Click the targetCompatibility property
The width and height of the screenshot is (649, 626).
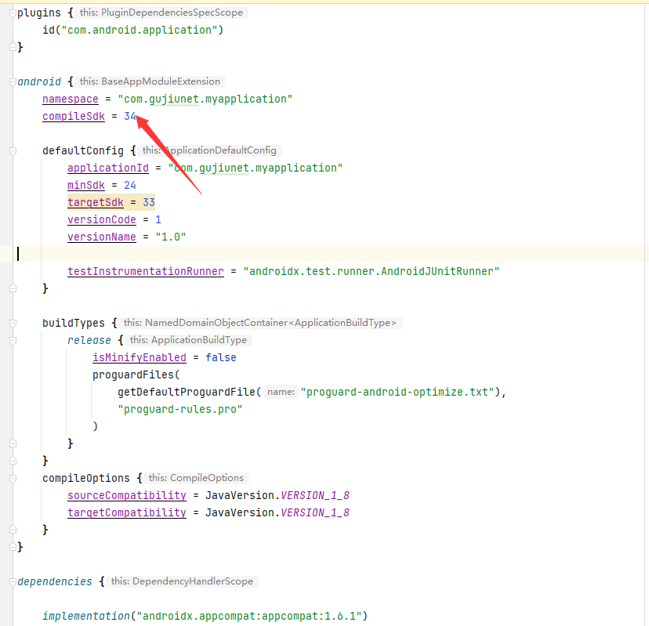pyautogui.click(x=127, y=513)
